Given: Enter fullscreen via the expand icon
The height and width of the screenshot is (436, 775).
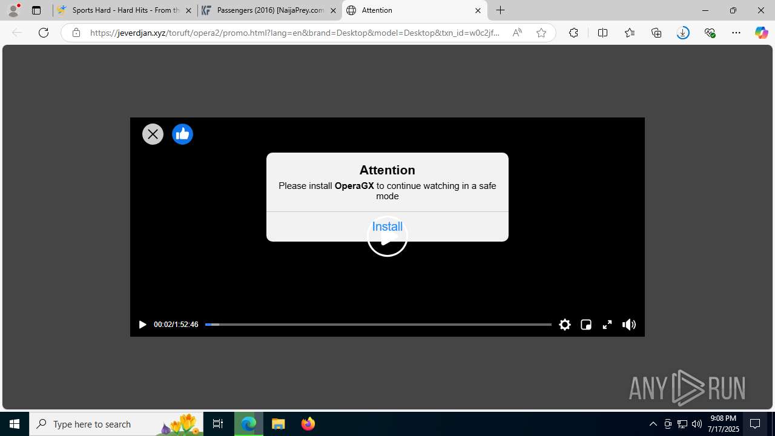Looking at the screenshot, I should pos(607,325).
